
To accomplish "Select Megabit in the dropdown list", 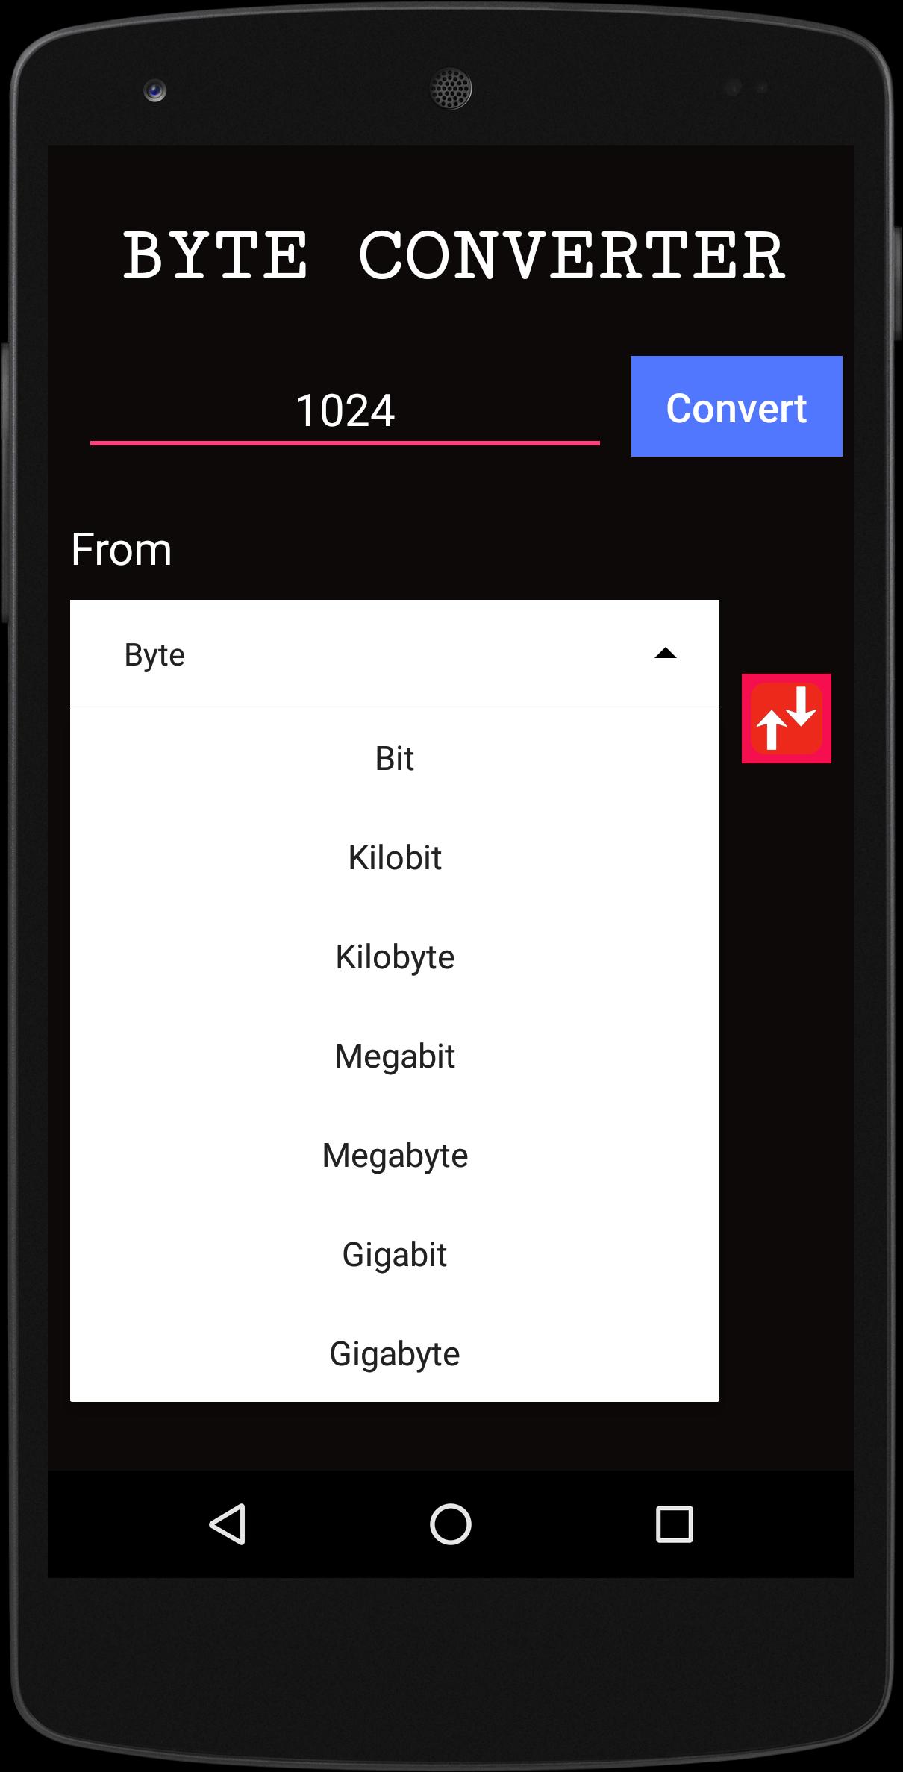I will point(395,1056).
